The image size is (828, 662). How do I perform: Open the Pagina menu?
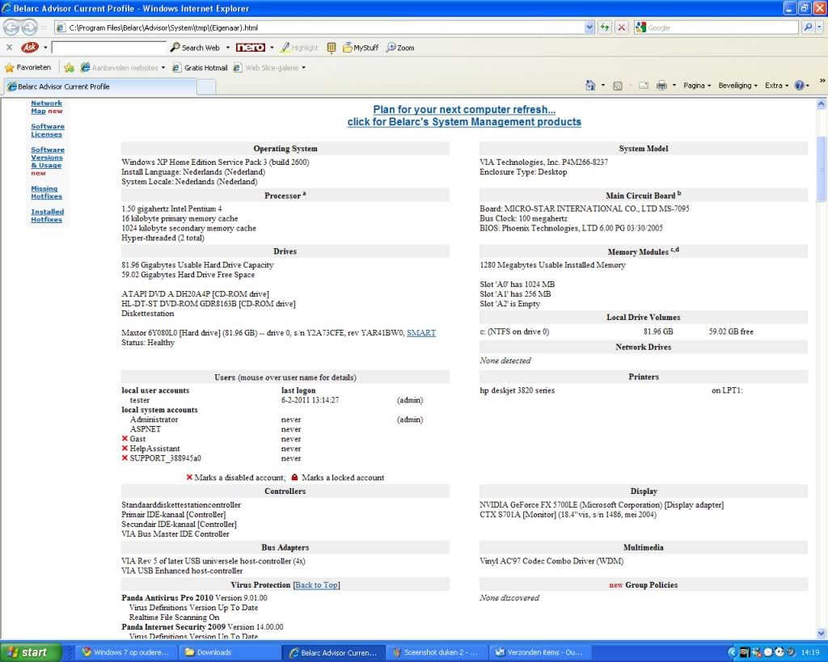point(697,86)
